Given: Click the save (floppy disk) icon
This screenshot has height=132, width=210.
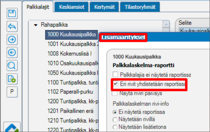Looking at the screenshot, I should point(12,13).
